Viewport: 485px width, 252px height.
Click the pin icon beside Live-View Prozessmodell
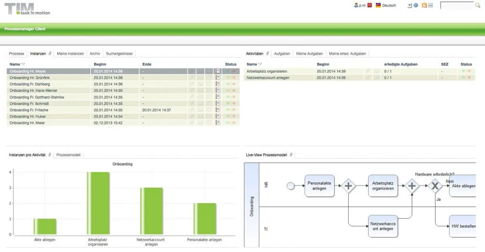pyautogui.click(x=290, y=154)
